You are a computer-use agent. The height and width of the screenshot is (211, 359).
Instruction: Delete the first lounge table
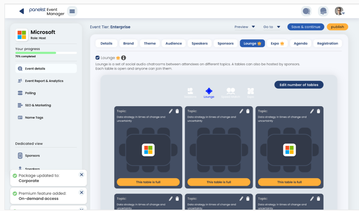[x=177, y=111]
